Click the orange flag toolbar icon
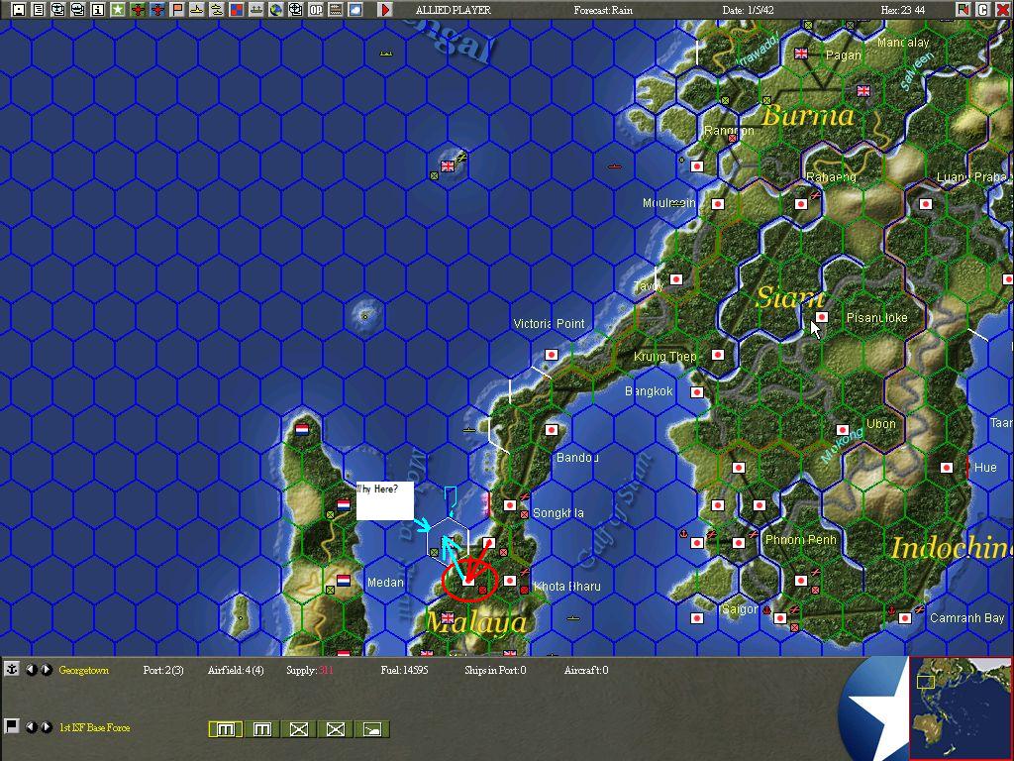The width and height of the screenshot is (1014, 761). [x=176, y=10]
